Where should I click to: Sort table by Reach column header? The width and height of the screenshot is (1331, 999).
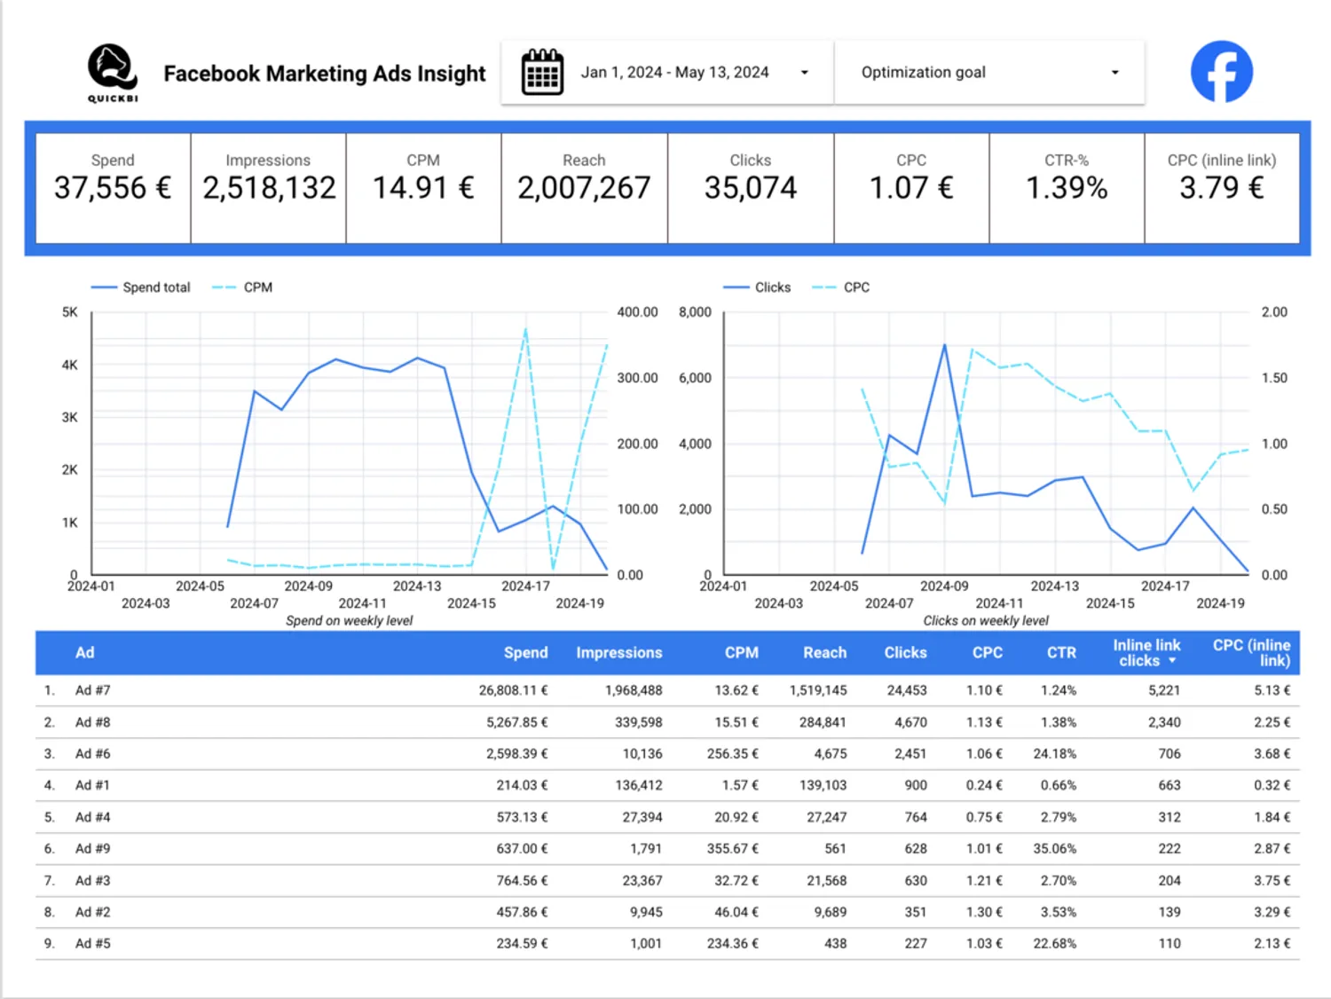[824, 653]
